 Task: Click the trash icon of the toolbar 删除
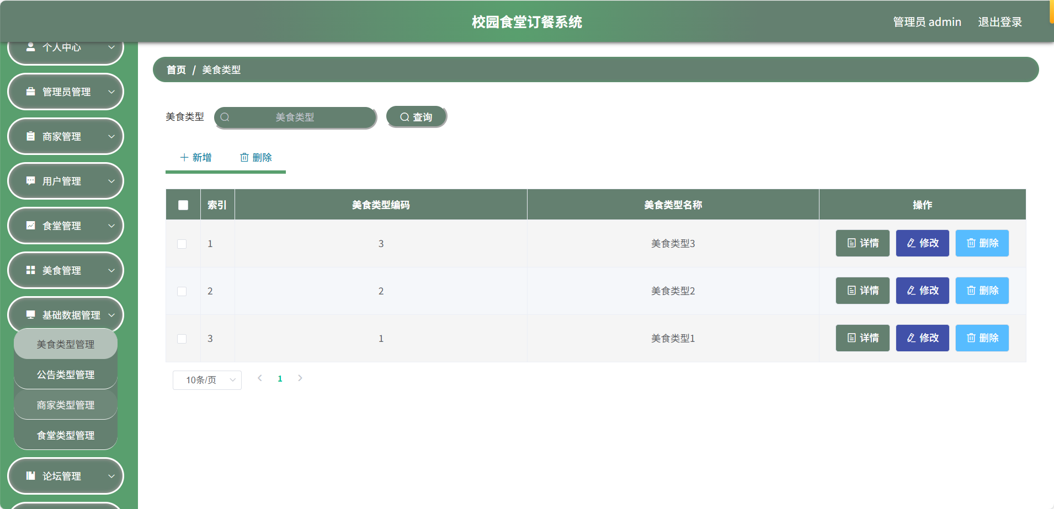click(x=244, y=158)
